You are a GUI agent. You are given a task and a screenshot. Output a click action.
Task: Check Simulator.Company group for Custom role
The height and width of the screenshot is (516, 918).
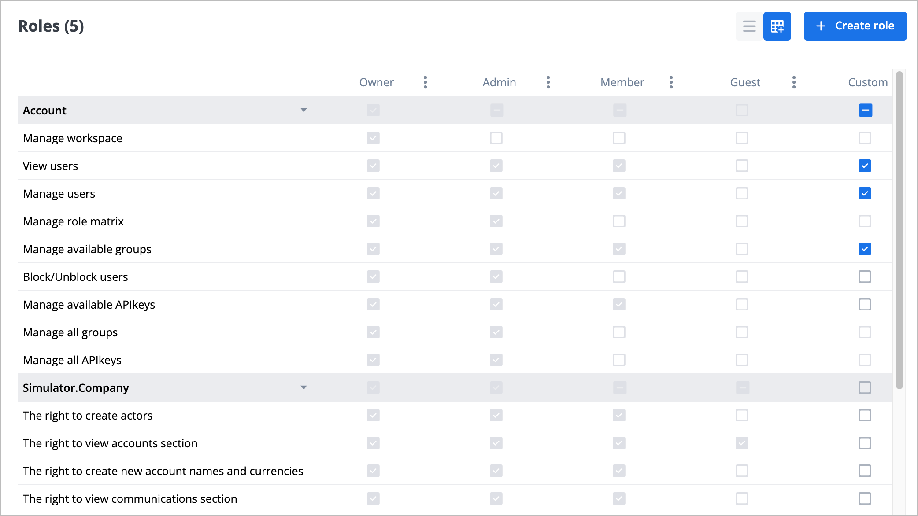click(x=865, y=387)
